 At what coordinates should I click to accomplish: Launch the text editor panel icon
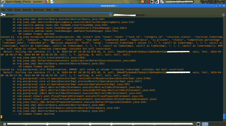52,2
